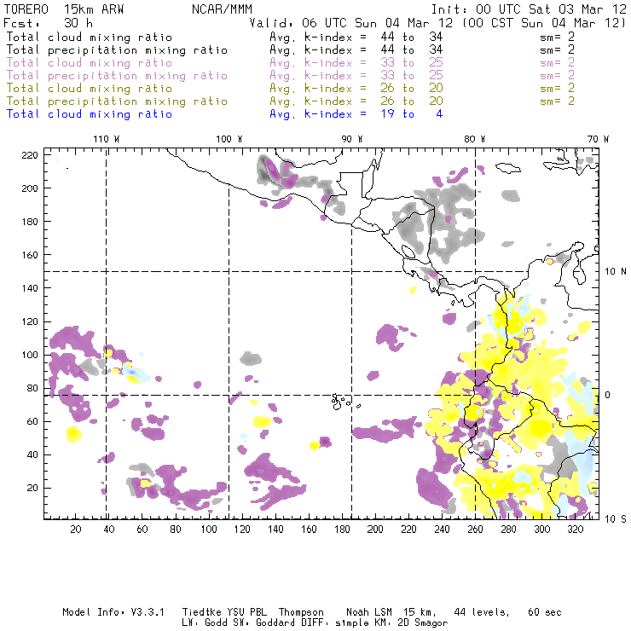Click the "Model Info: V3.3.1" text
The image size is (631, 631).
point(113,612)
